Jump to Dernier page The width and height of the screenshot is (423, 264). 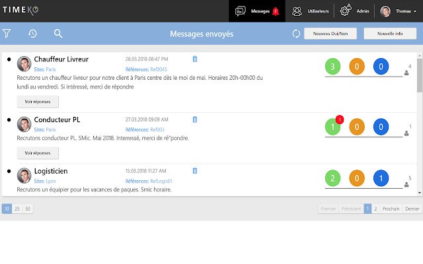(x=412, y=209)
